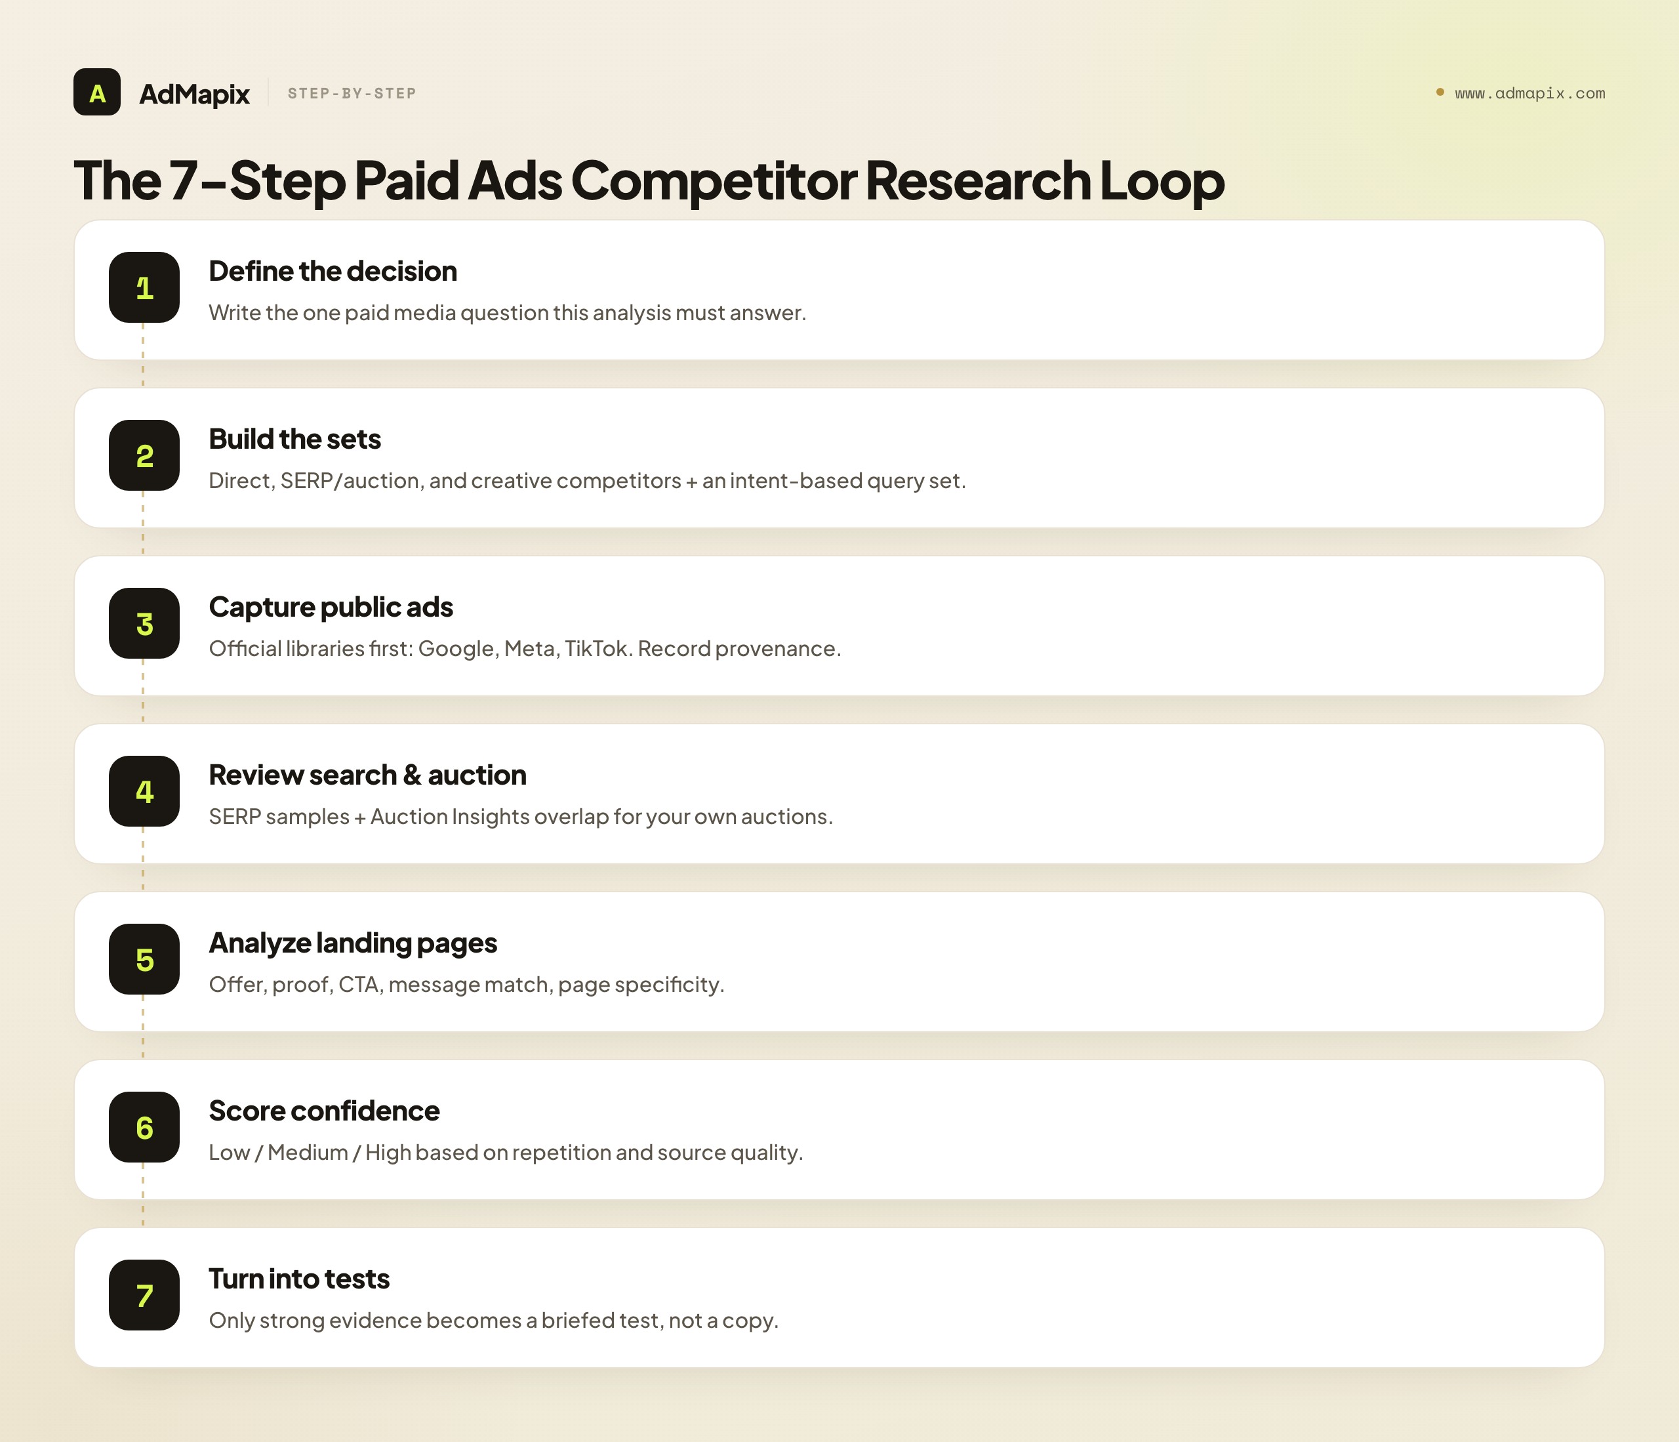Viewport: 1679px width, 1442px height.
Task: Open the www.admapix.com link
Action: (x=1529, y=93)
